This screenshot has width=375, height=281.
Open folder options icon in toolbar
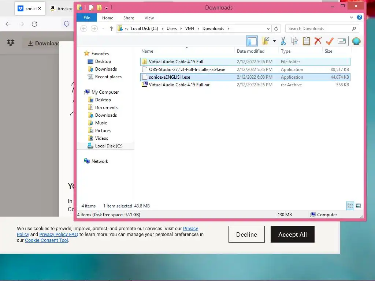pos(266,41)
